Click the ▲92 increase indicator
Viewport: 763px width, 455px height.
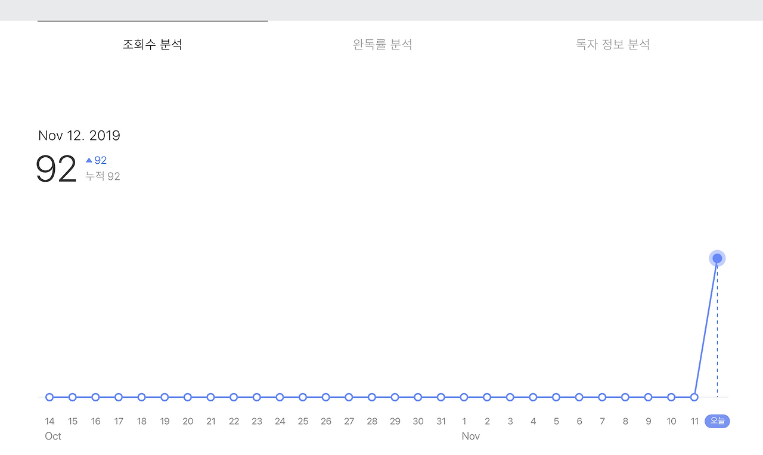coord(95,160)
